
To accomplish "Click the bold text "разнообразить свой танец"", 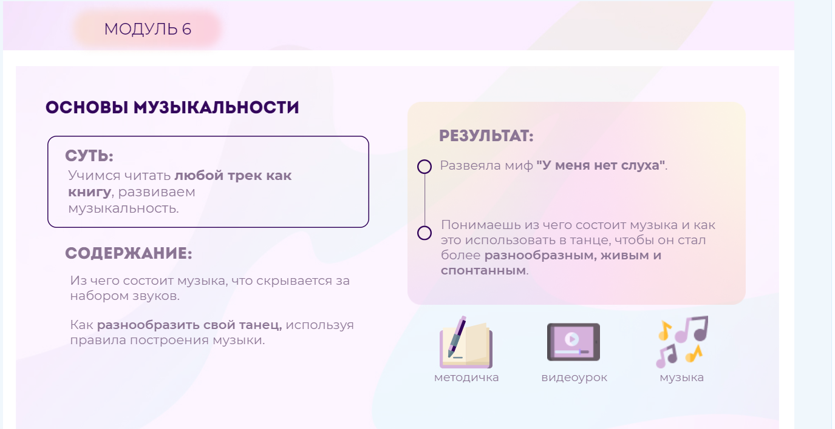I will 189,325.
